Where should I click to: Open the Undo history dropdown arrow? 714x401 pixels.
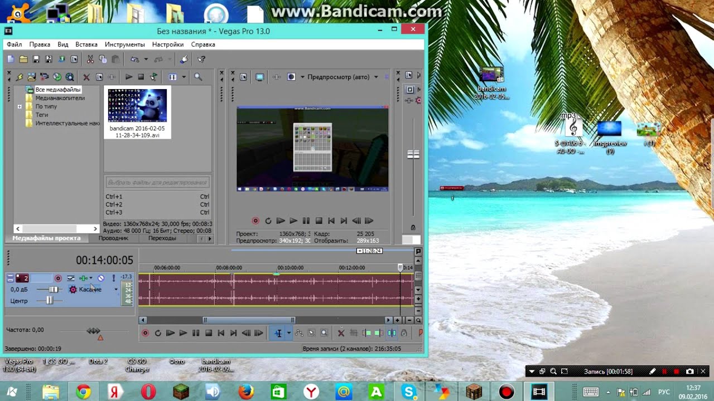[x=146, y=60]
